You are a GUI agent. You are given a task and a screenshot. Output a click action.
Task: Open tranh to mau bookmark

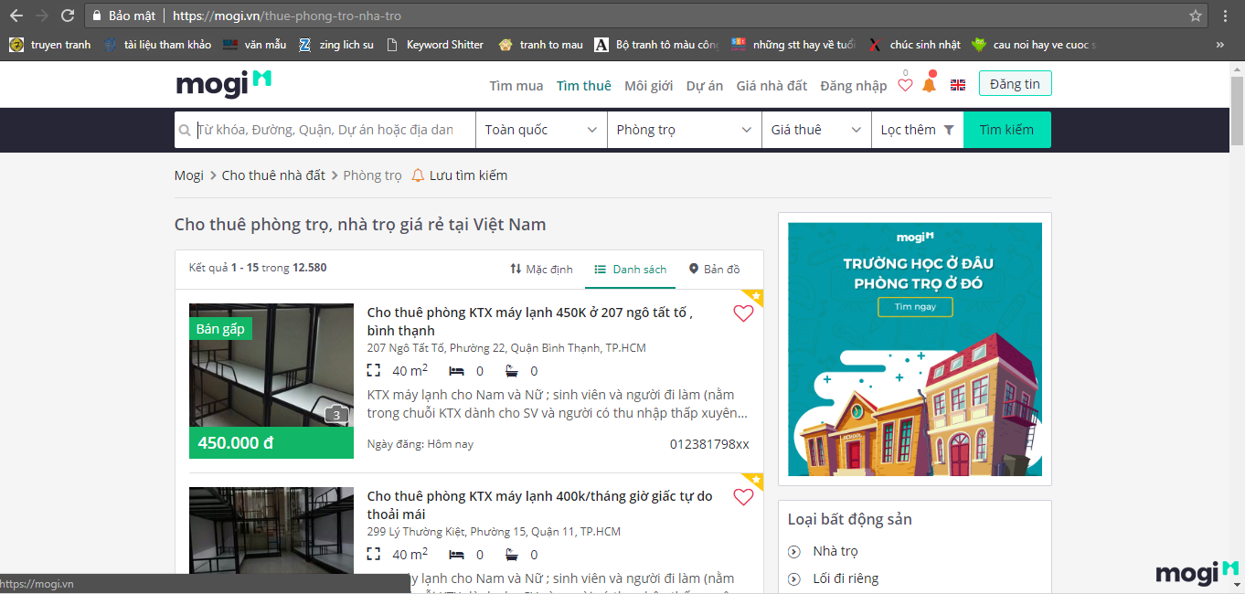(540, 44)
